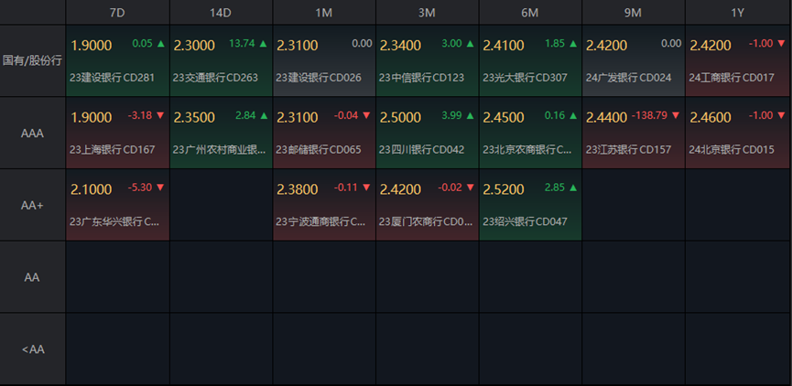The image size is (792, 386).
Task: Select the 9M tenor column header
Action: pos(634,12)
